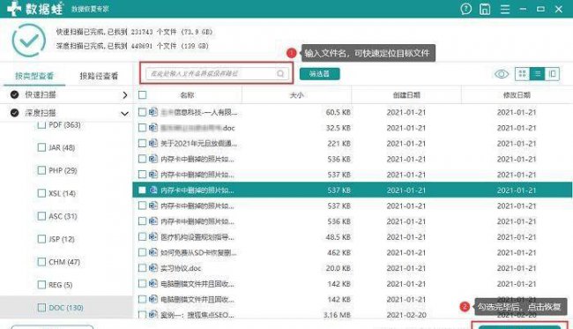Tick checkbox for 实习协议.doc row
Viewport: 573px width, 329px height.
coord(142,268)
